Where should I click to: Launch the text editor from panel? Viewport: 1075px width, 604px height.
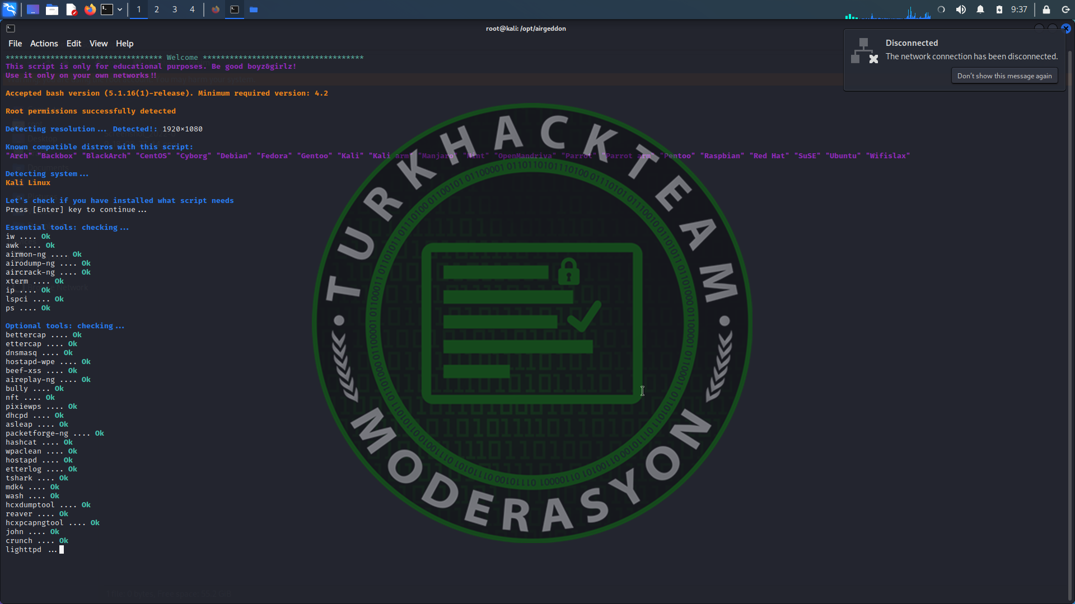(71, 10)
